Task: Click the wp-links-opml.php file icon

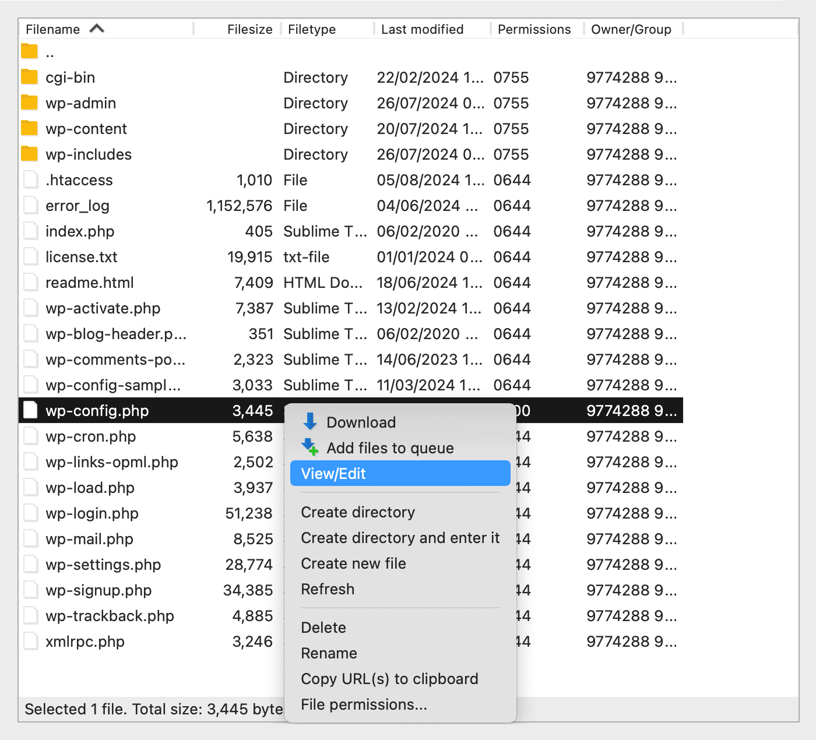Action: [x=30, y=461]
